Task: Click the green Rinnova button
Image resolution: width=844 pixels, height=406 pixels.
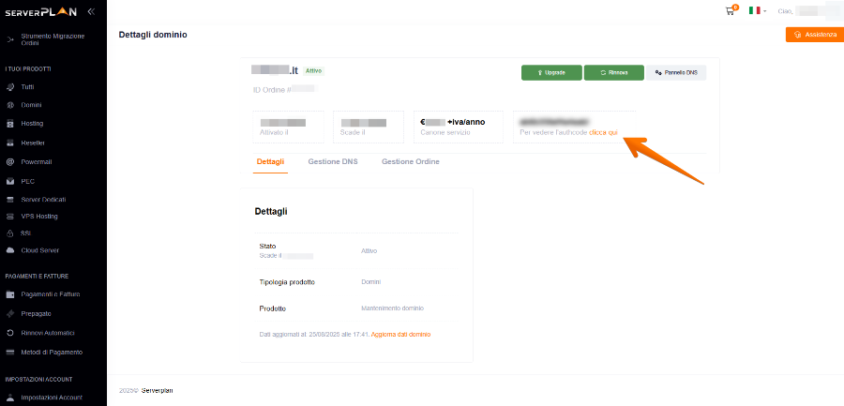Action: pyautogui.click(x=613, y=72)
